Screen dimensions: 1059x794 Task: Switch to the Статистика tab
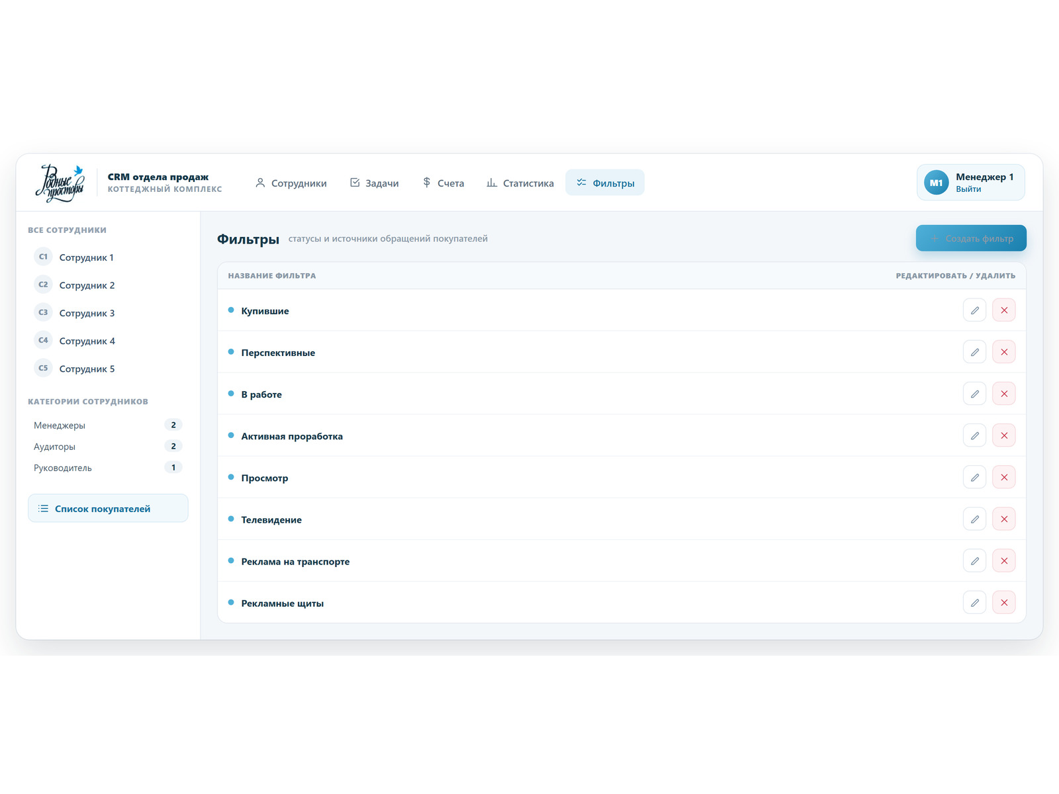coord(520,183)
